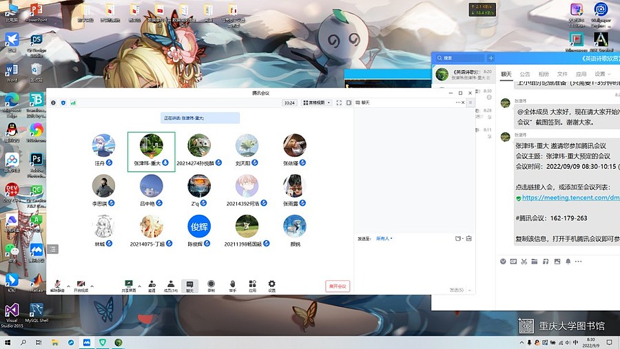Click the participant list icon on left edge

pyautogui.click(x=52, y=249)
